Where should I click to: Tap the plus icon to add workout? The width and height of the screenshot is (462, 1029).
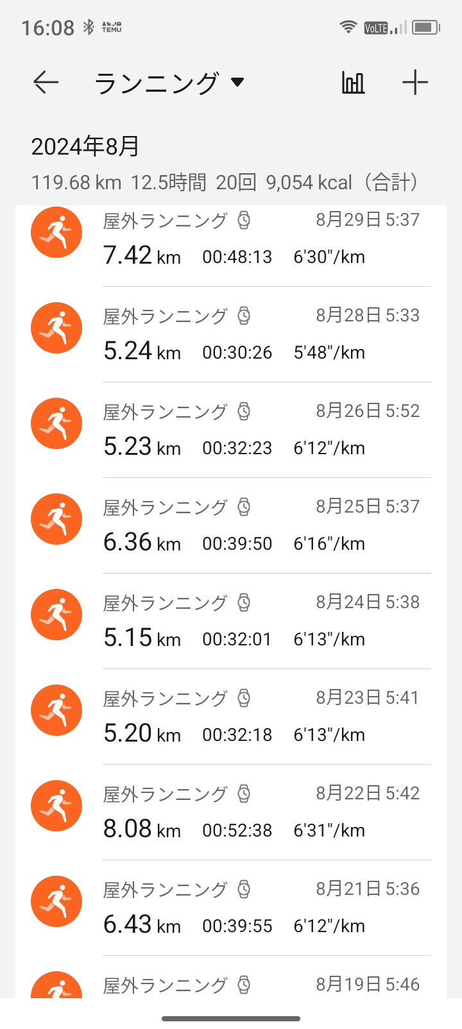coord(415,83)
